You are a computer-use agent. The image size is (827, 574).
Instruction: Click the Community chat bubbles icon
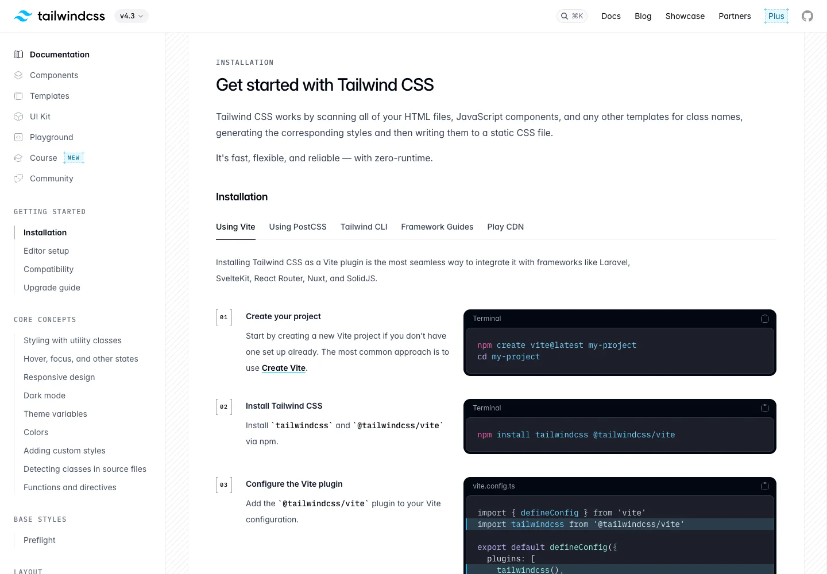coord(18,179)
